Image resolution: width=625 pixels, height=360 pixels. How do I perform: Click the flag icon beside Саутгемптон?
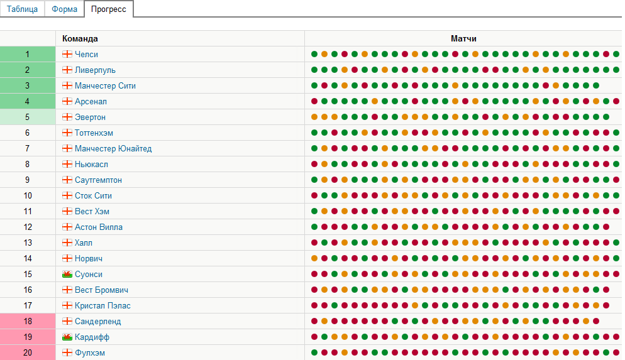[67, 180]
